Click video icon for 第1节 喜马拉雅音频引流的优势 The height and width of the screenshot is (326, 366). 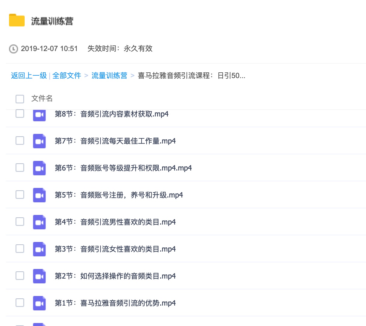click(x=39, y=303)
